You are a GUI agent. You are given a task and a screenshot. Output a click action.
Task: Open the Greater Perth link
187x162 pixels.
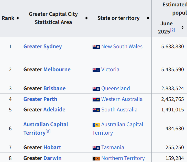40,99
